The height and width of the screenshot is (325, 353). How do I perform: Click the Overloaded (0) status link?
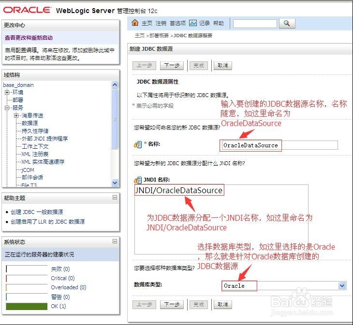(x=69, y=287)
